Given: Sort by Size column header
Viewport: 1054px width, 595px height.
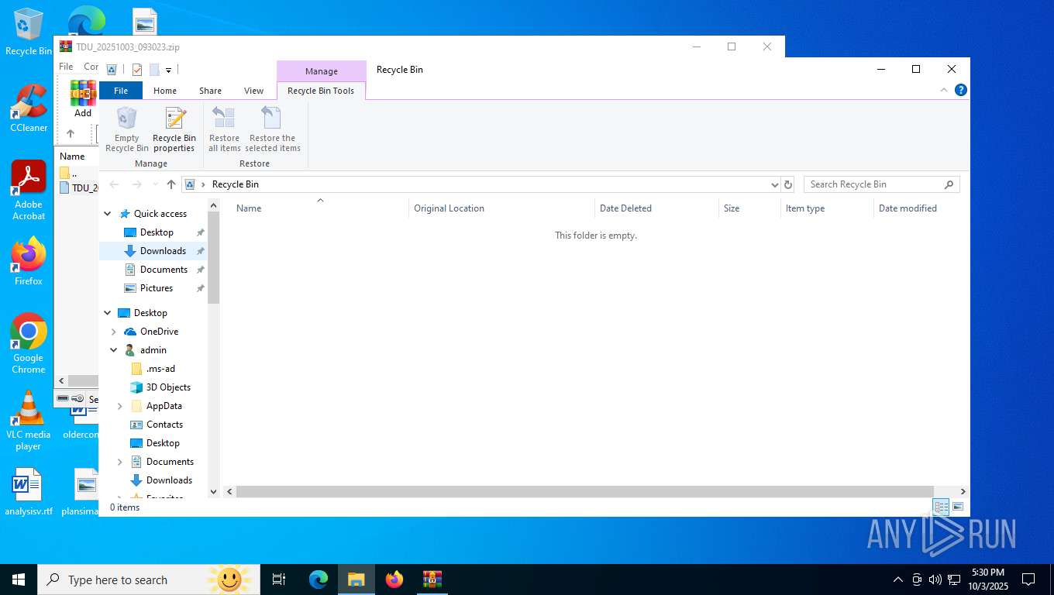Looking at the screenshot, I should click(749, 208).
